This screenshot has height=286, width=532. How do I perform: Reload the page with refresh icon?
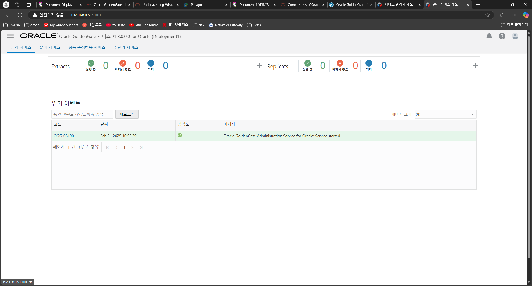[20, 15]
